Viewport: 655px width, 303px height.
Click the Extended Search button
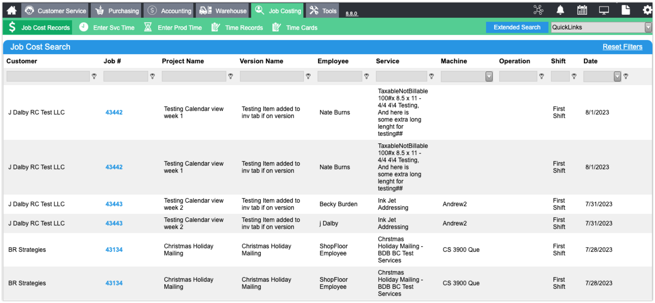pyautogui.click(x=517, y=27)
